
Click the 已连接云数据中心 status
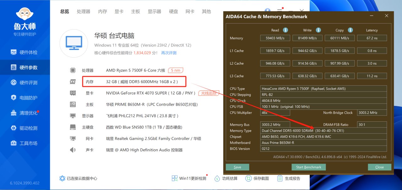click(78, 178)
